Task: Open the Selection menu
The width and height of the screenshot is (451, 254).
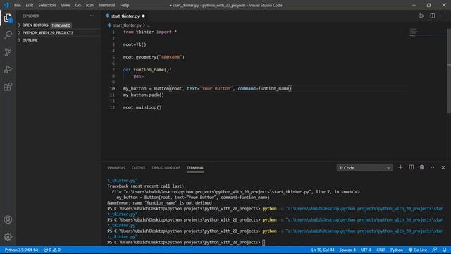Action: (x=47, y=5)
